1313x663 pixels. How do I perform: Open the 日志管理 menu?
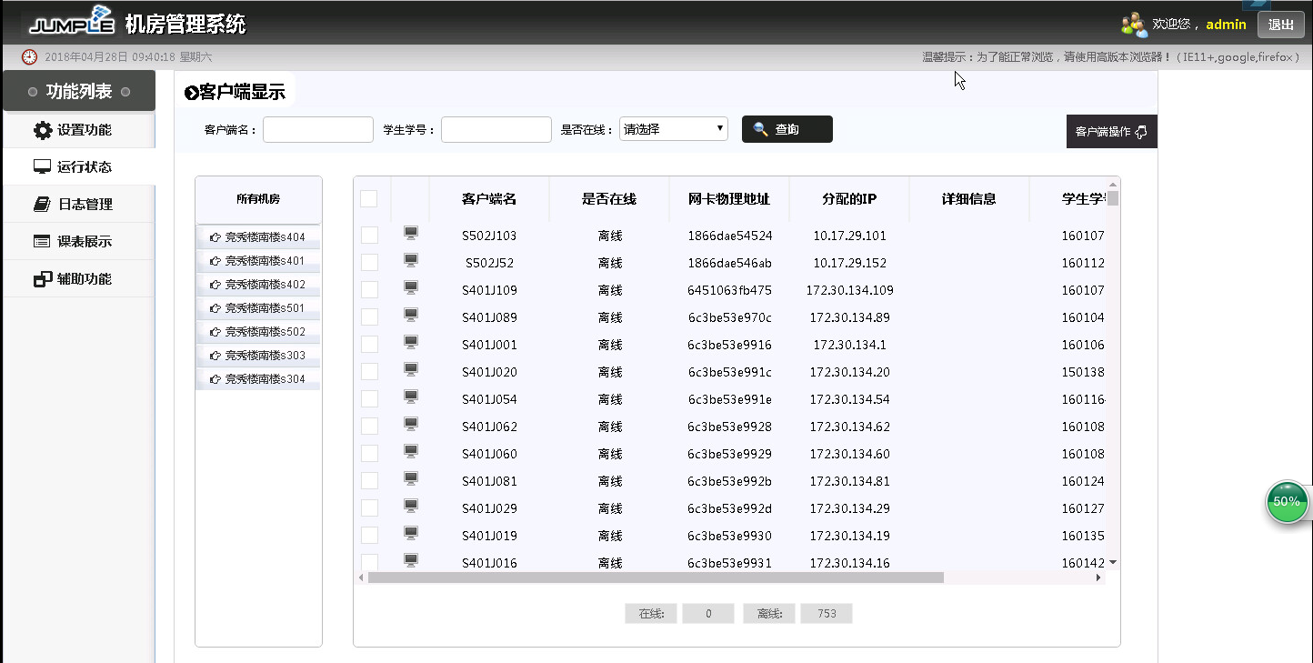tap(85, 205)
